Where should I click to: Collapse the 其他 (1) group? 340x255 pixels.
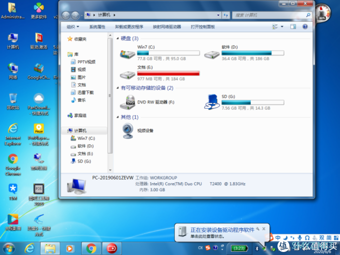pos(117,117)
